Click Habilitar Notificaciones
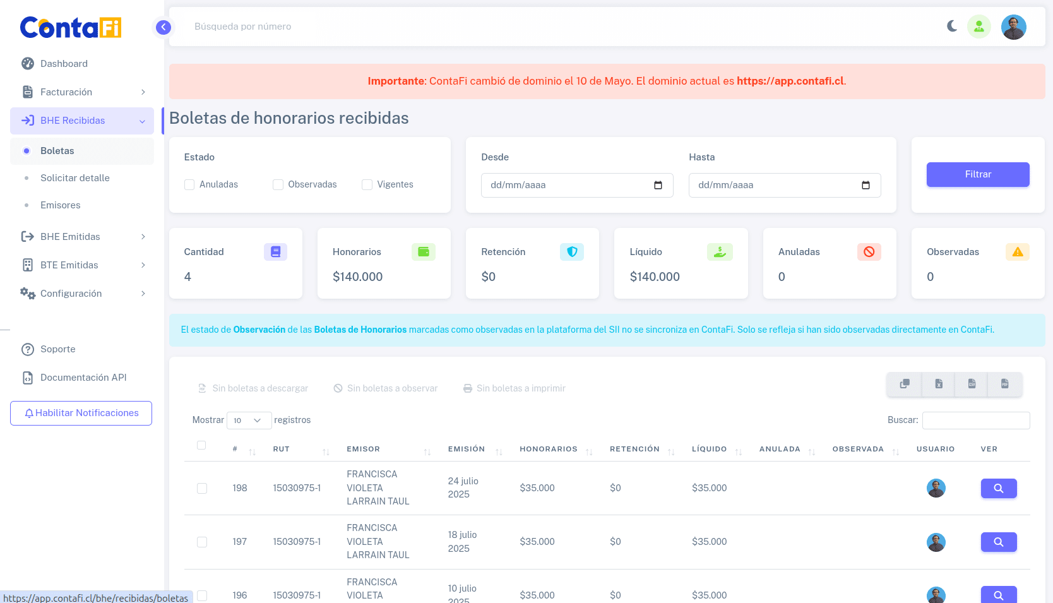 81,413
